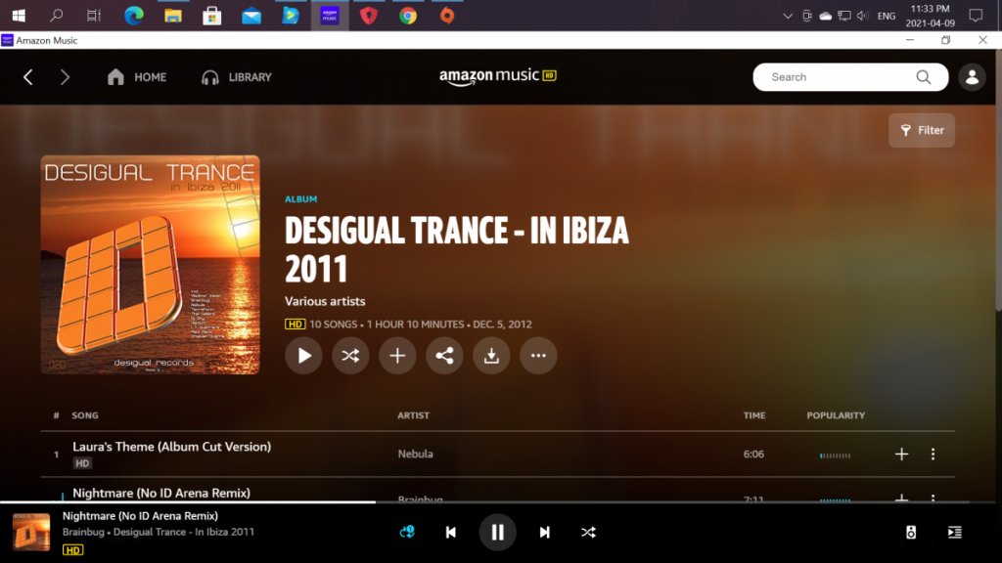Skip to the previous track
The height and width of the screenshot is (563, 1002).
pyautogui.click(x=450, y=532)
